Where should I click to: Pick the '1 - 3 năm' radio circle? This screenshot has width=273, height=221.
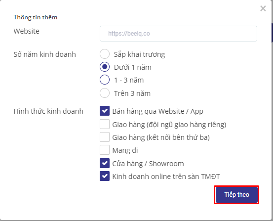[x=105, y=80]
